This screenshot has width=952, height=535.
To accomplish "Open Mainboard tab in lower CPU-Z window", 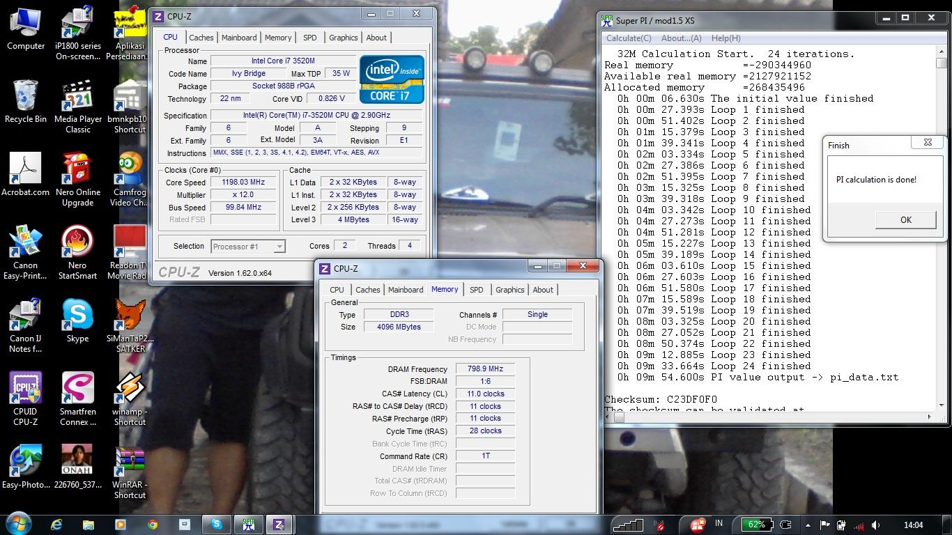I will (x=406, y=290).
